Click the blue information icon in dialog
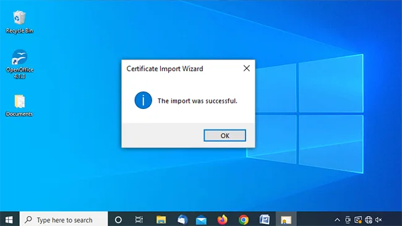Image resolution: width=402 pixels, height=226 pixels. tap(143, 100)
